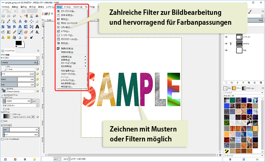Open the layer mode dropdown in Layers panel
This screenshot has height=162, width=265.
pos(263,16)
